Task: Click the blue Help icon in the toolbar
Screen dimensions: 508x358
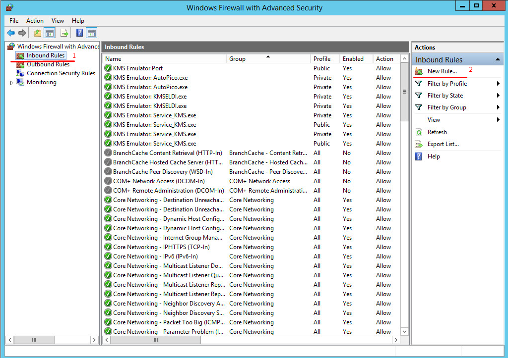Action: point(79,33)
